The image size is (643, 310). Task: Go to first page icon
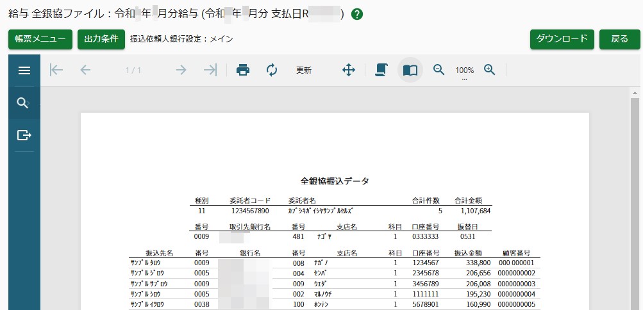coord(56,70)
